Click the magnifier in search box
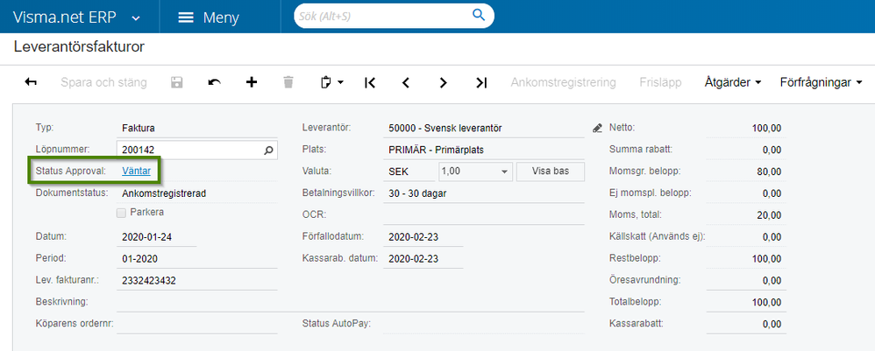875x351 pixels. (479, 15)
